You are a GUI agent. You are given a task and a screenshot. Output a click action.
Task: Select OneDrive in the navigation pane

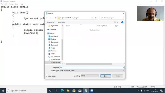click(52, 29)
